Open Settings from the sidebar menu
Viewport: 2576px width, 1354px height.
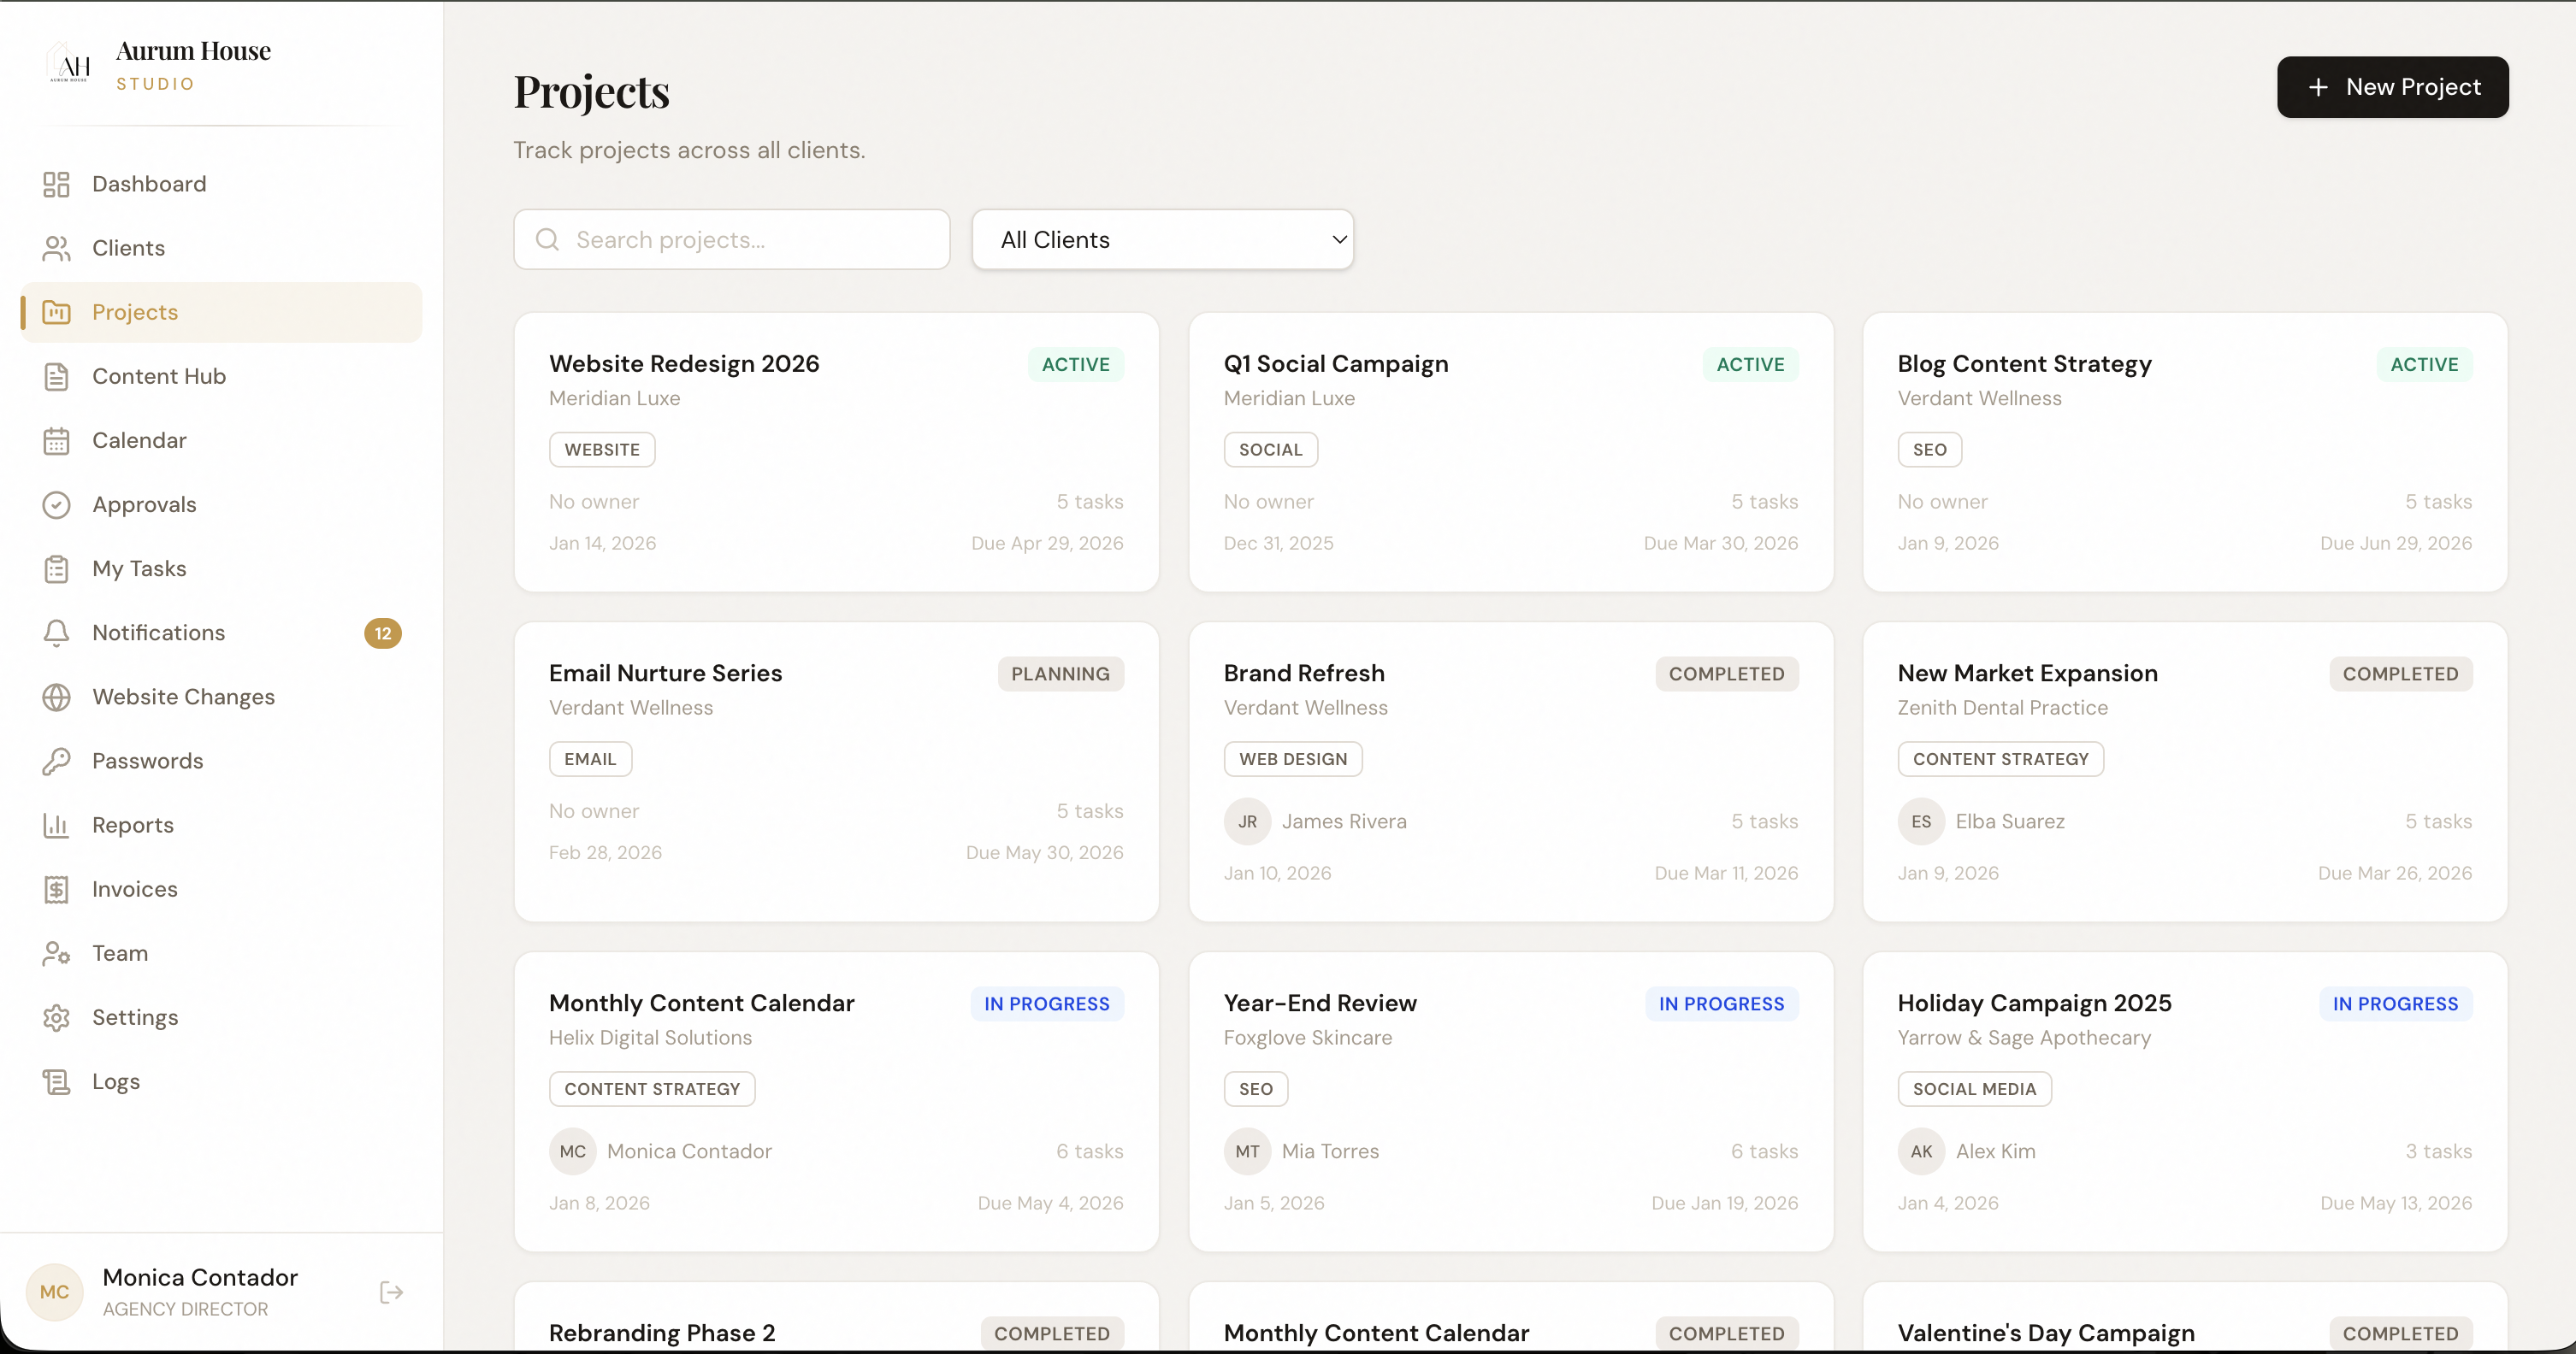tap(134, 1017)
